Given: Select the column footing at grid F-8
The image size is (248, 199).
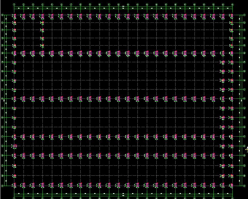Looking at the screenshot, I should [80, 137].
